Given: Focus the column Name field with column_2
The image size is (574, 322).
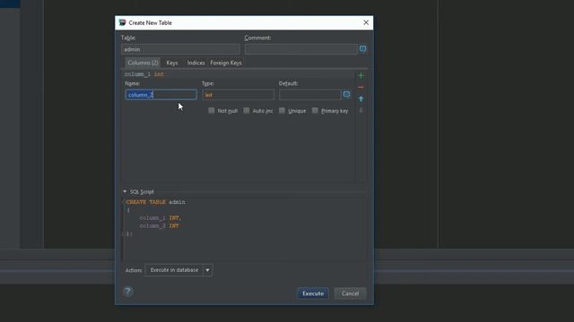Looking at the screenshot, I should point(161,95).
